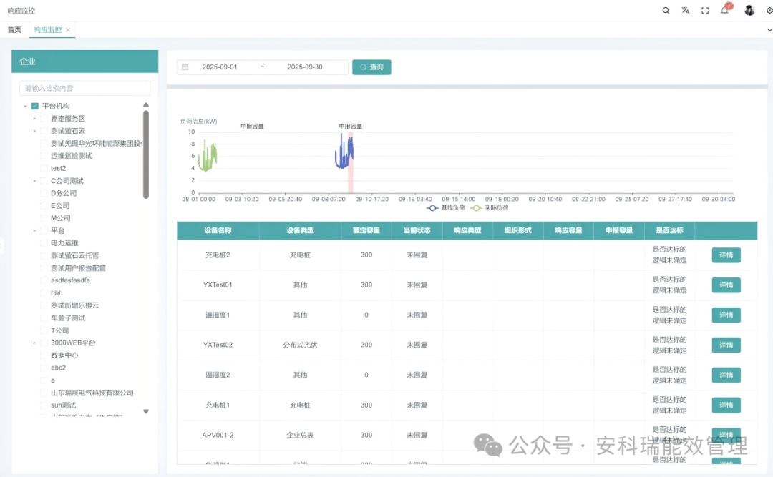The height and width of the screenshot is (477, 773).
Task: Click the 分布式光伏 device type cell
Action: (300, 345)
